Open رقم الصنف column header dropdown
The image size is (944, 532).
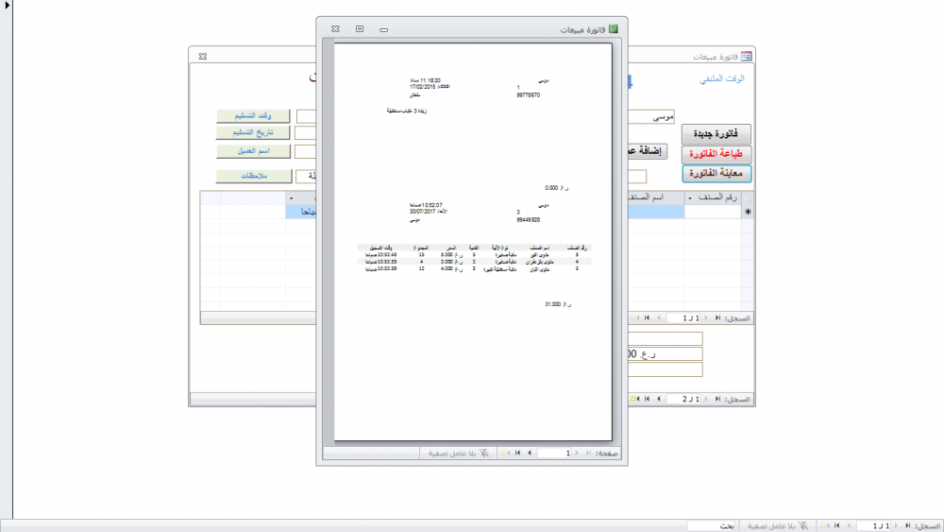tap(688, 197)
